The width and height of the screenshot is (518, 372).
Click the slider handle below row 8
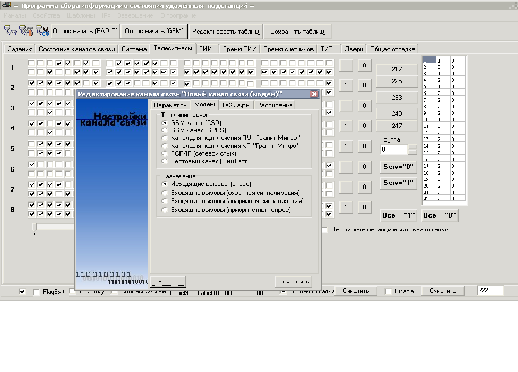(35, 227)
